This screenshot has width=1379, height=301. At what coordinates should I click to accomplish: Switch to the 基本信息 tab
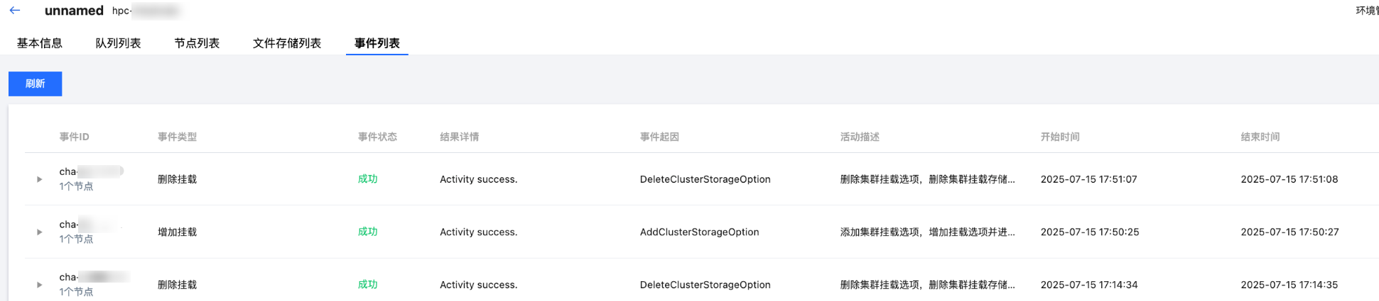click(x=40, y=43)
